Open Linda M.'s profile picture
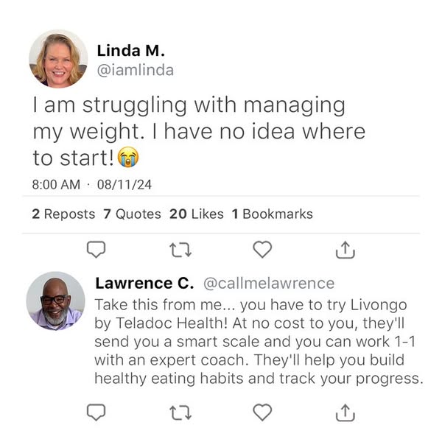This screenshot has width=442, height=442. [58, 59]
